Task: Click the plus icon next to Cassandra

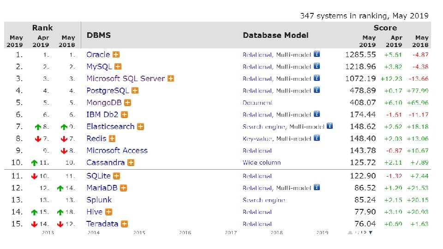Action: pos(131,162)
